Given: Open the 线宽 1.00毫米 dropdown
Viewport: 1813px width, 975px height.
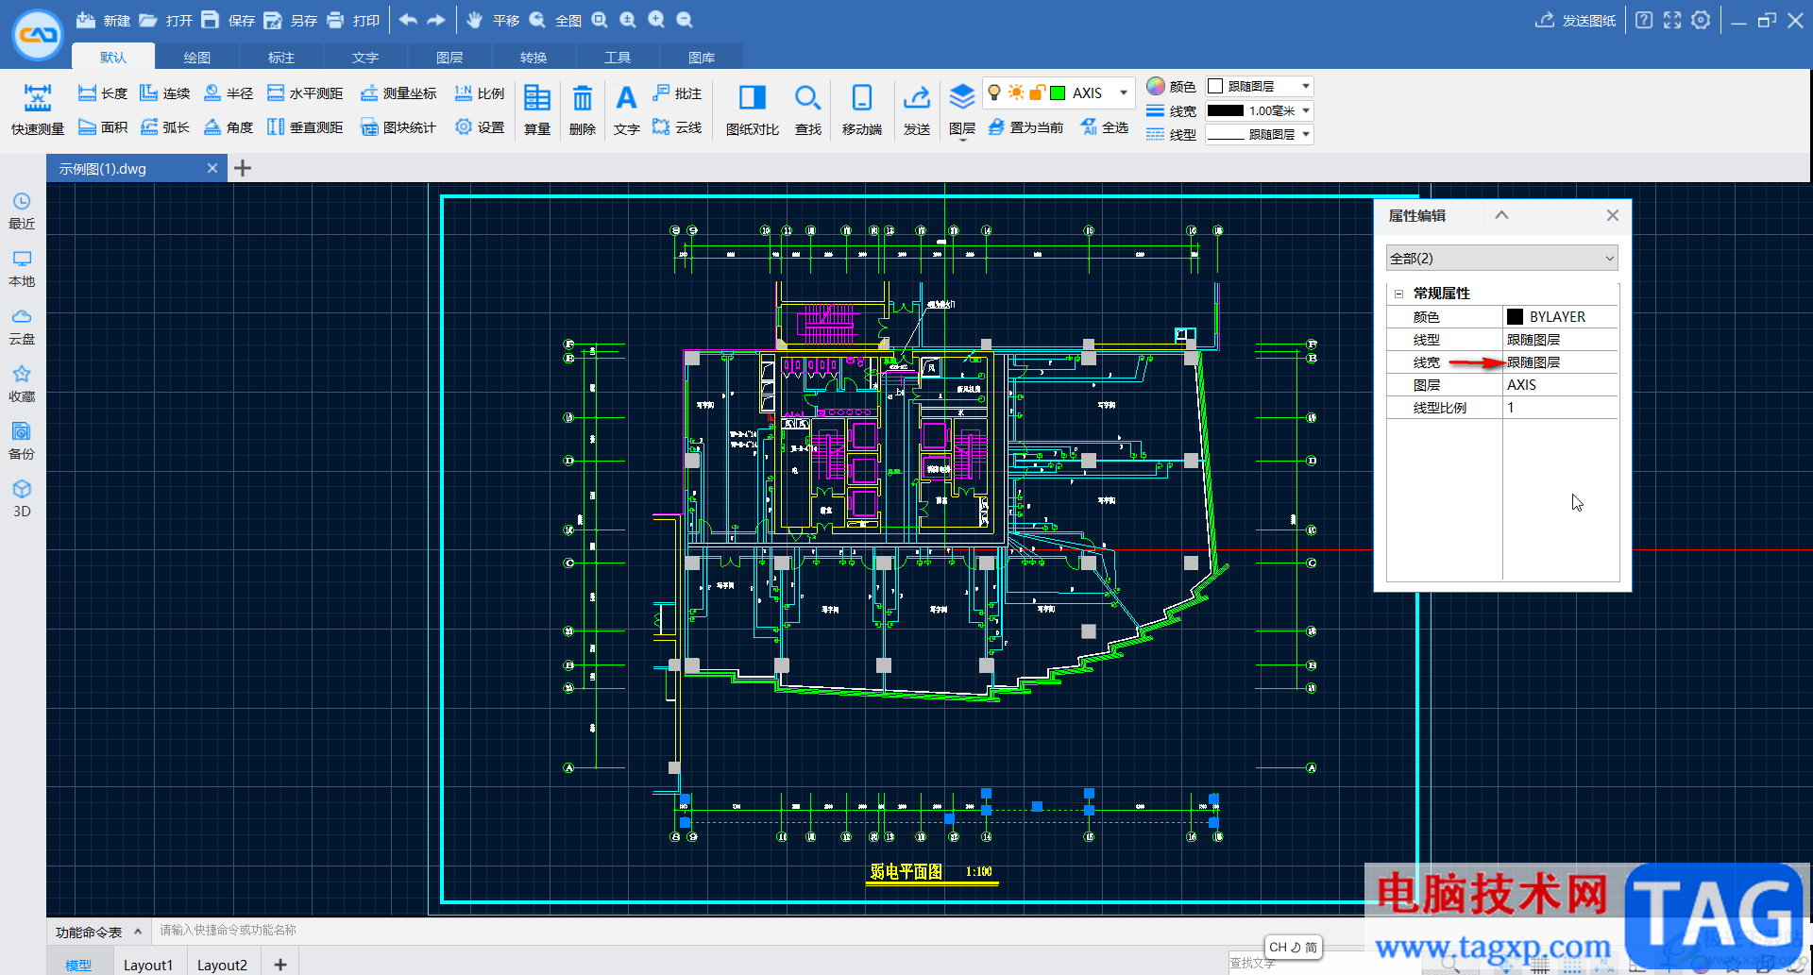Looking at the screenshot, I should click(1260, 110).
